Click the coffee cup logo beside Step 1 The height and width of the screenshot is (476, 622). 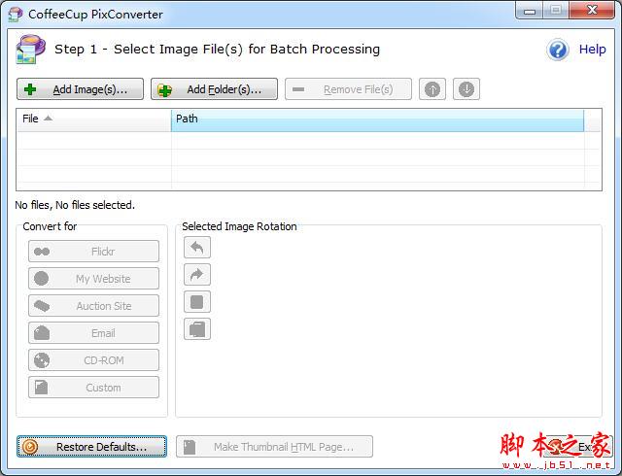(30, 50)
